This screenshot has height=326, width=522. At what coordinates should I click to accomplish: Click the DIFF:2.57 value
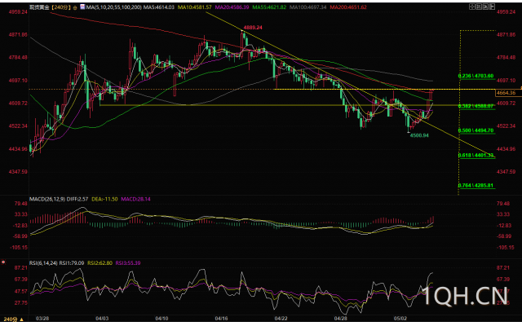point(77,199)
